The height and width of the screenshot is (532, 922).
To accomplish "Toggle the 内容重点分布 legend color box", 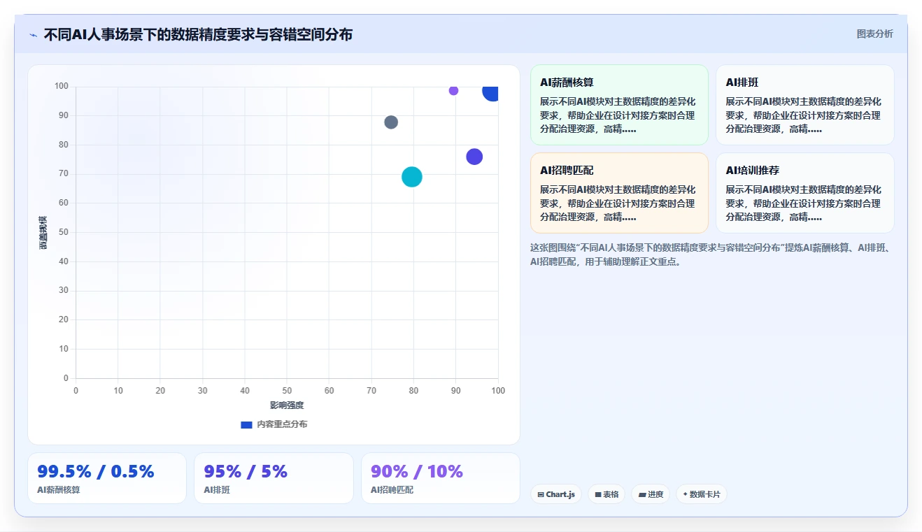I will tap(246, 424).
